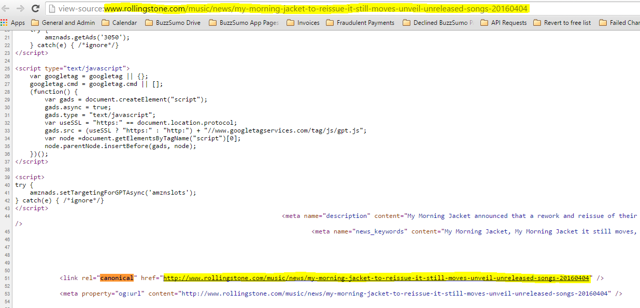Image resolution: width=640 pixels, height=308 pixels.
Task: Click the googletag.cmd assignment line
Action: point(96,84)
